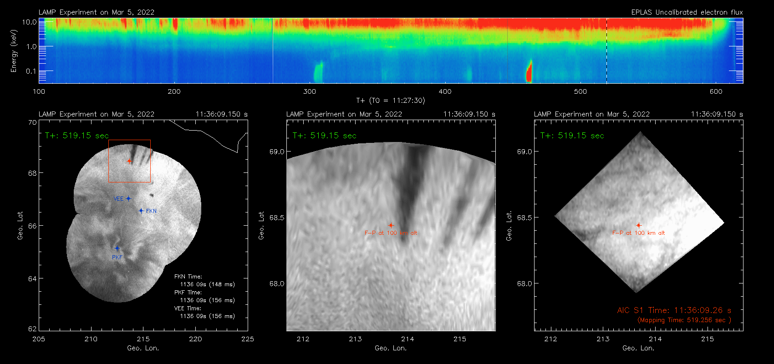Click the blue PKF station marker
The image size is (774, 364).
coord(117,248)
